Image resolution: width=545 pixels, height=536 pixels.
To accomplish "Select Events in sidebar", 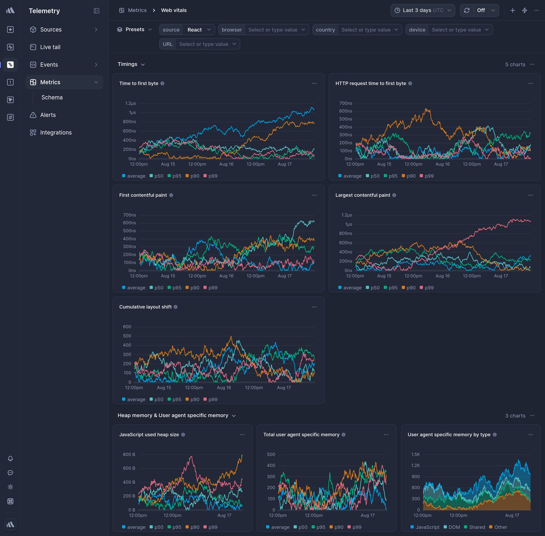I will (65, 65).
